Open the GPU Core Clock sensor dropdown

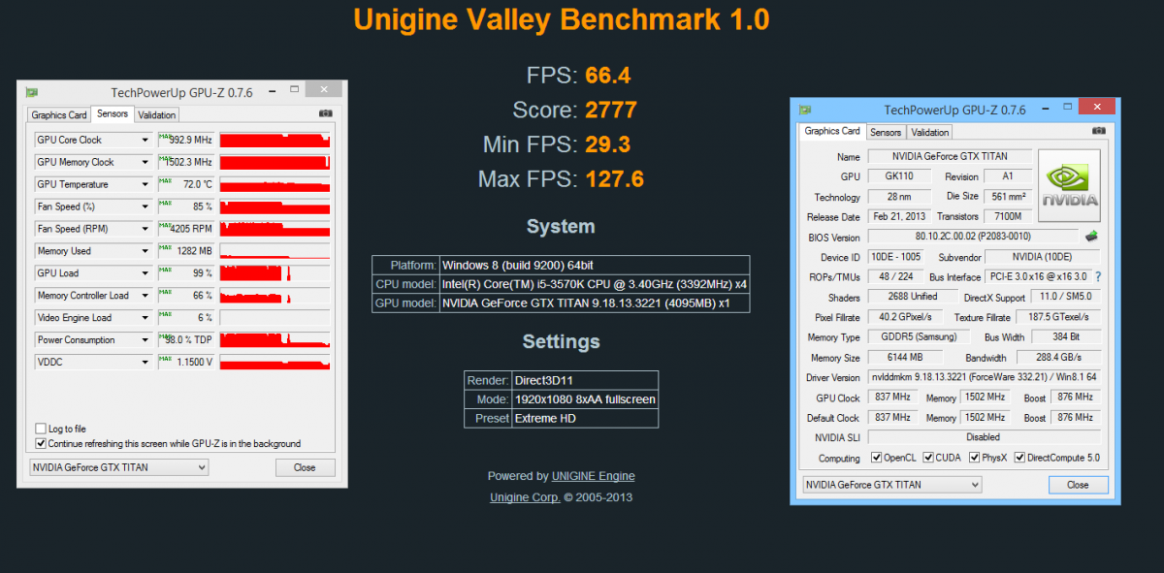(145, 140)
